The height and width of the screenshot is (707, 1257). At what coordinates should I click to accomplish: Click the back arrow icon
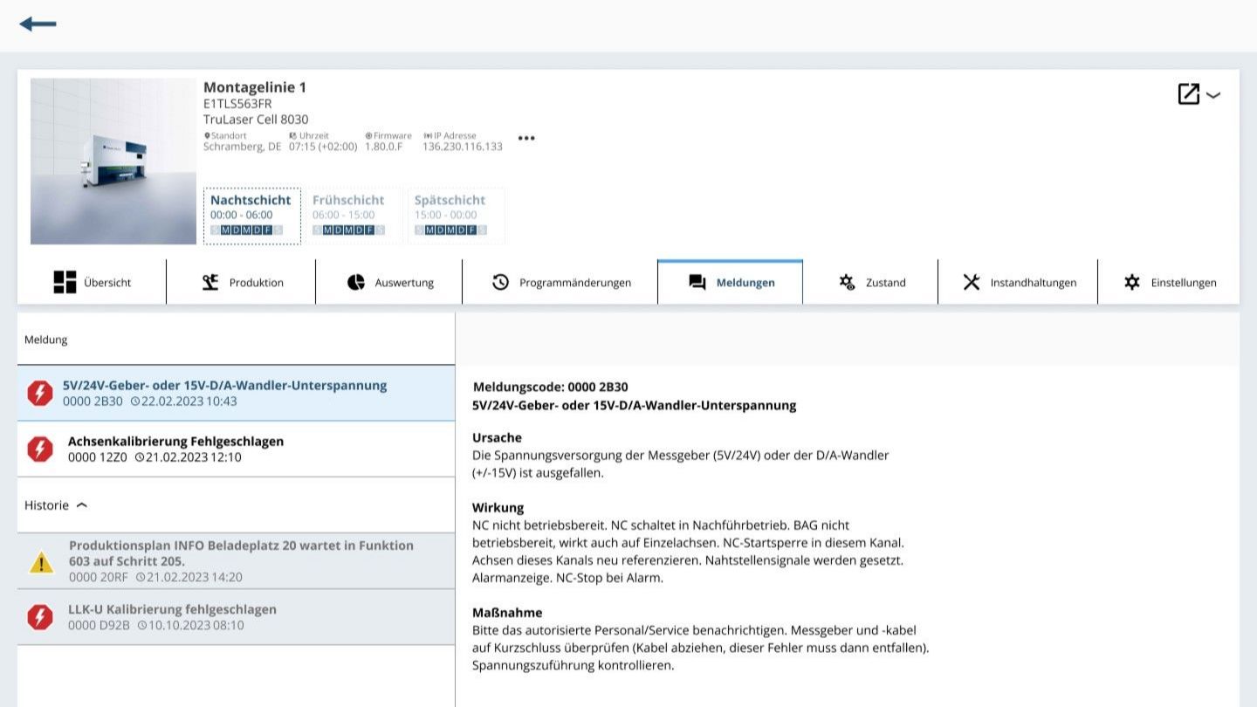pyautogui.click(x=38, y=24)
